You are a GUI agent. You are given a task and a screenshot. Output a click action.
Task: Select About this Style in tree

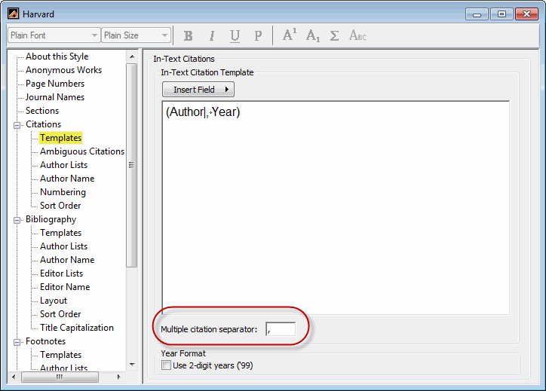(x=57, y=57)
